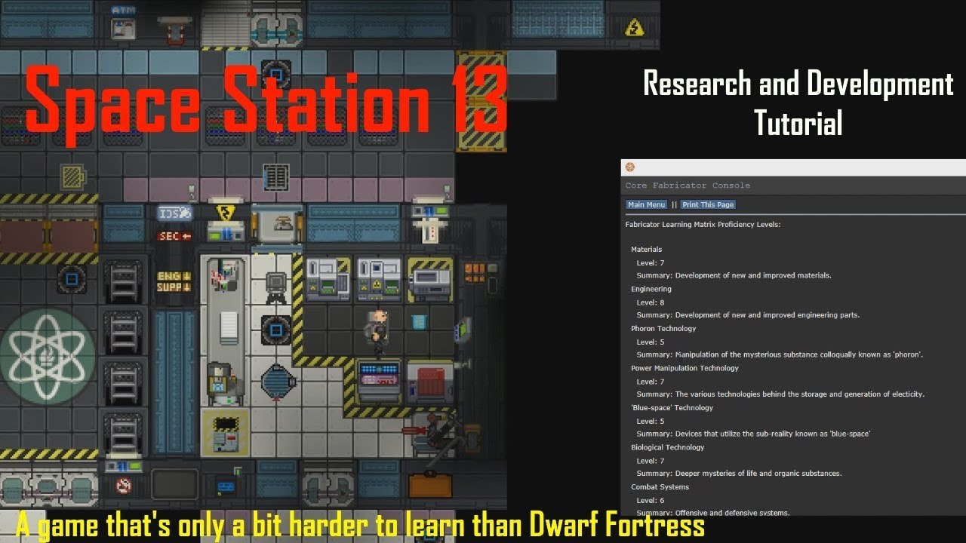Click the Phoron Technology heading

point(663,329)
